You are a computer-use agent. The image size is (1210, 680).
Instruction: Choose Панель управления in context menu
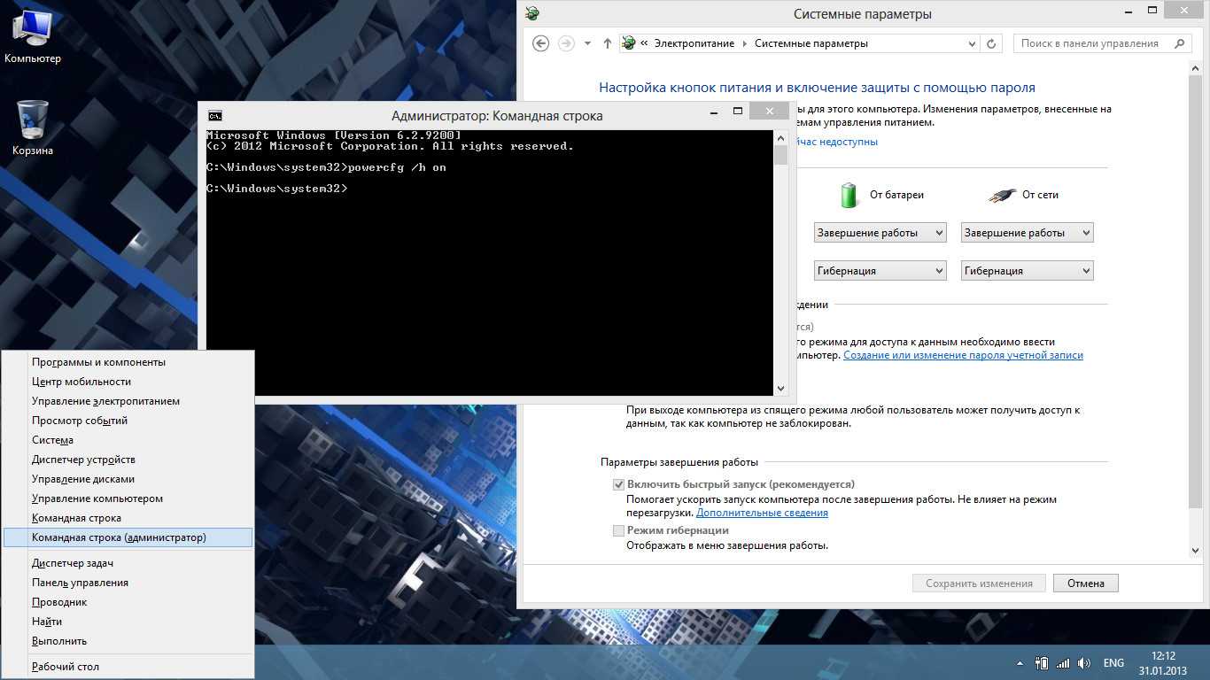(80, 583)
